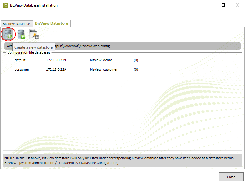245x185 pixels.
Task: Select the 'default' database row name
Action: tap(20, 60)
